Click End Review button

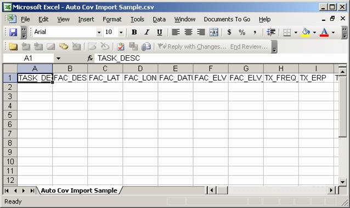249,47
